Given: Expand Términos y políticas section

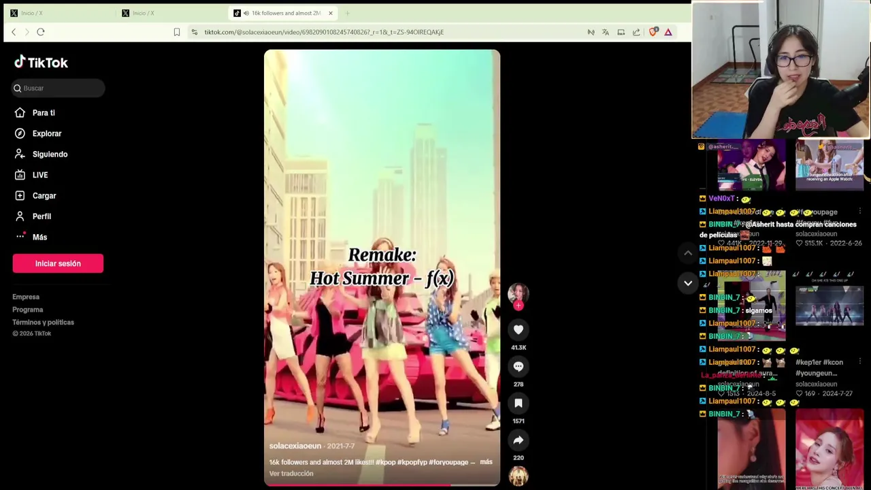Looking at the screenshot, I should tap(43, 323).
